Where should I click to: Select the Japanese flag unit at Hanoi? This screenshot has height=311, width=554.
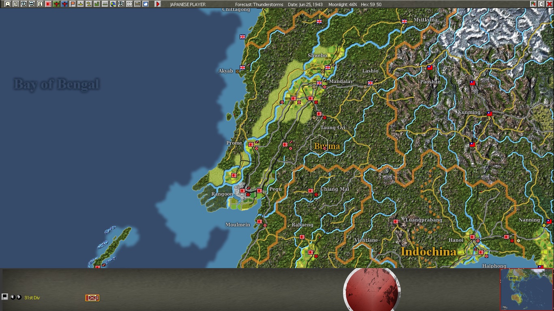472,237
